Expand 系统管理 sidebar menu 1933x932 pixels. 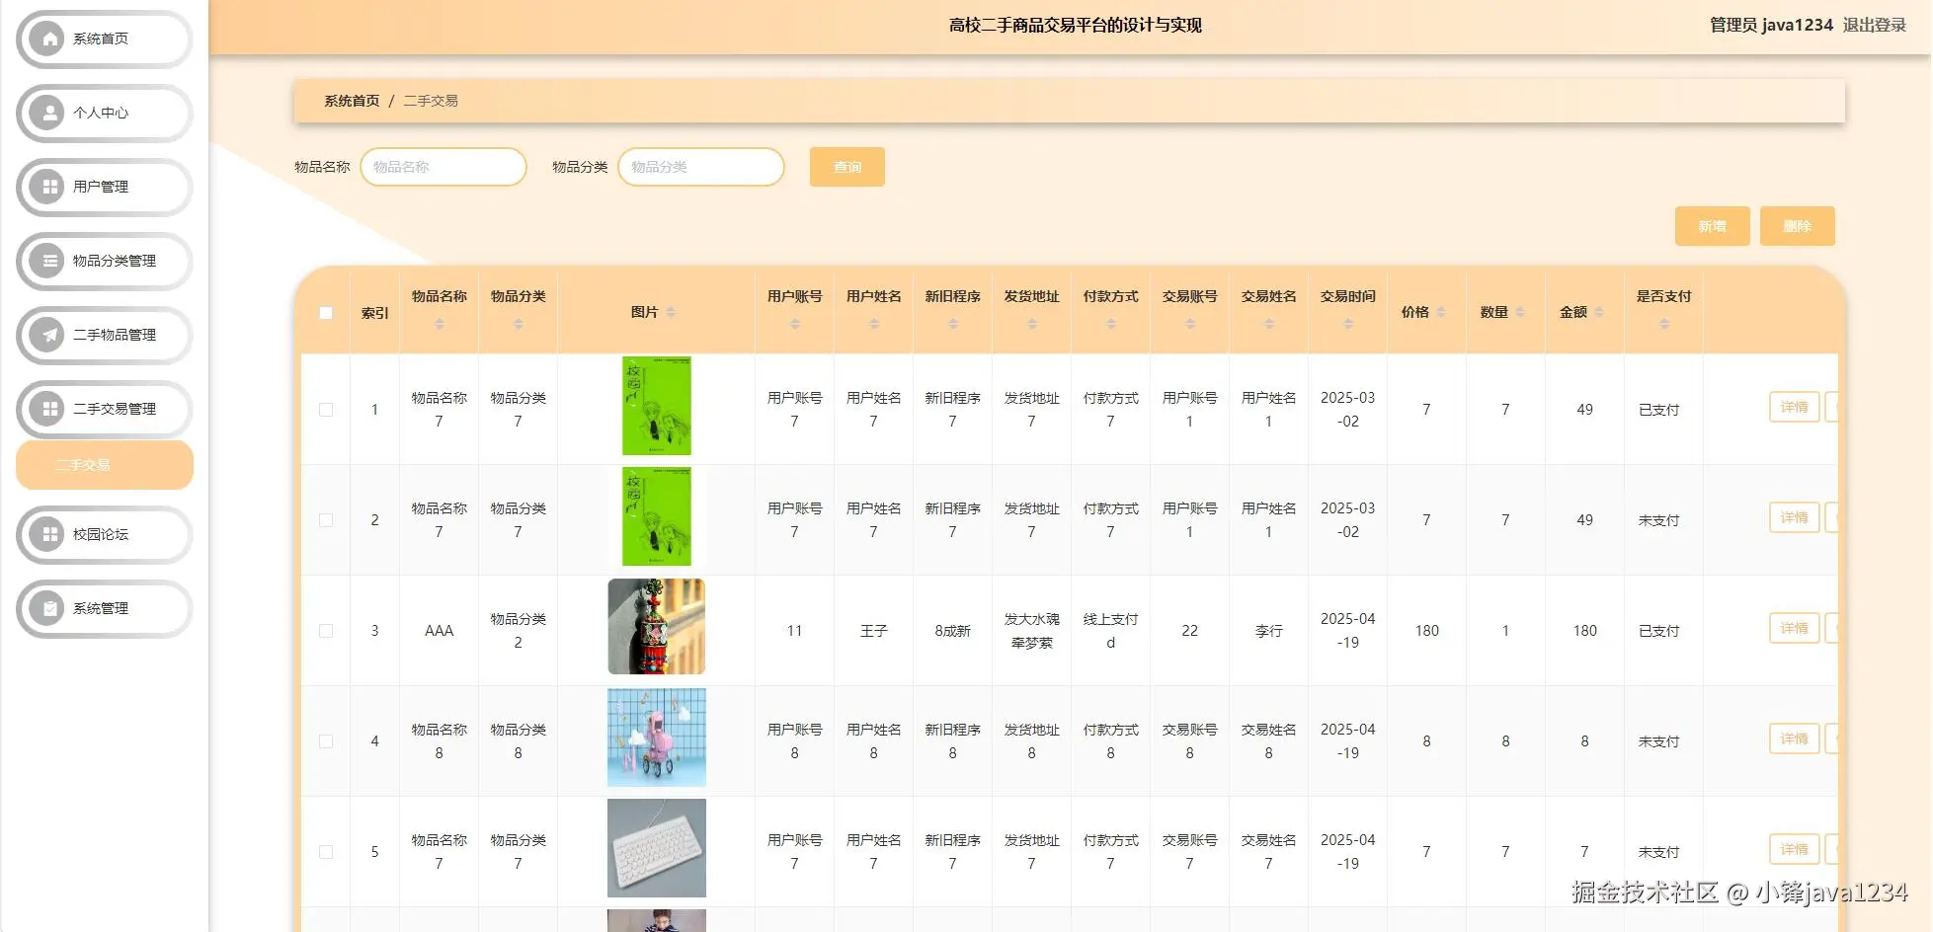105,608
